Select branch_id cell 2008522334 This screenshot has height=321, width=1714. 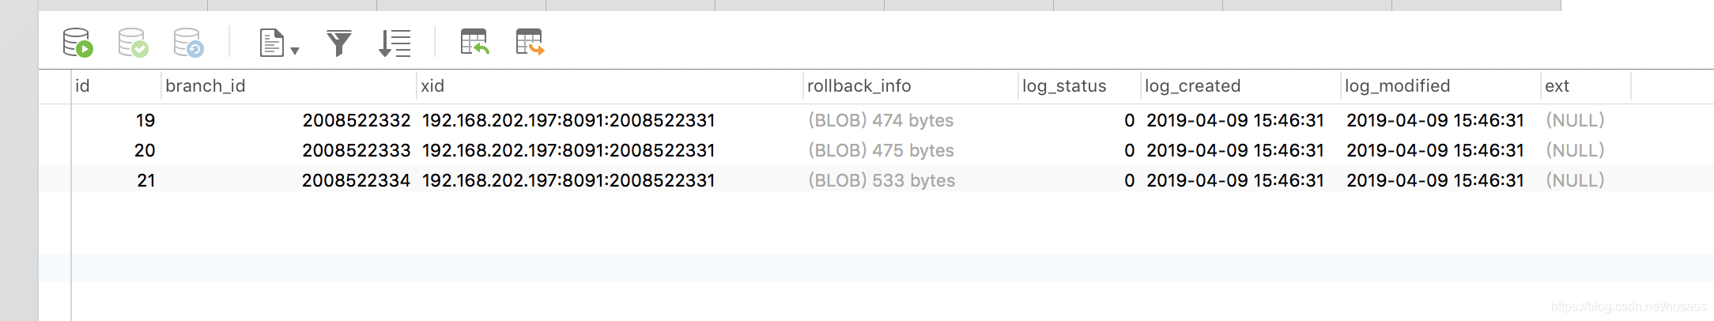[x=356, y=180]
